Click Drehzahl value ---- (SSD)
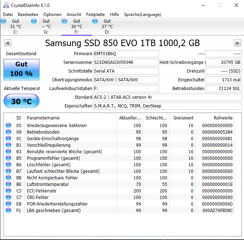The height and width of the screenshot is (240, 244). point(224,71)
